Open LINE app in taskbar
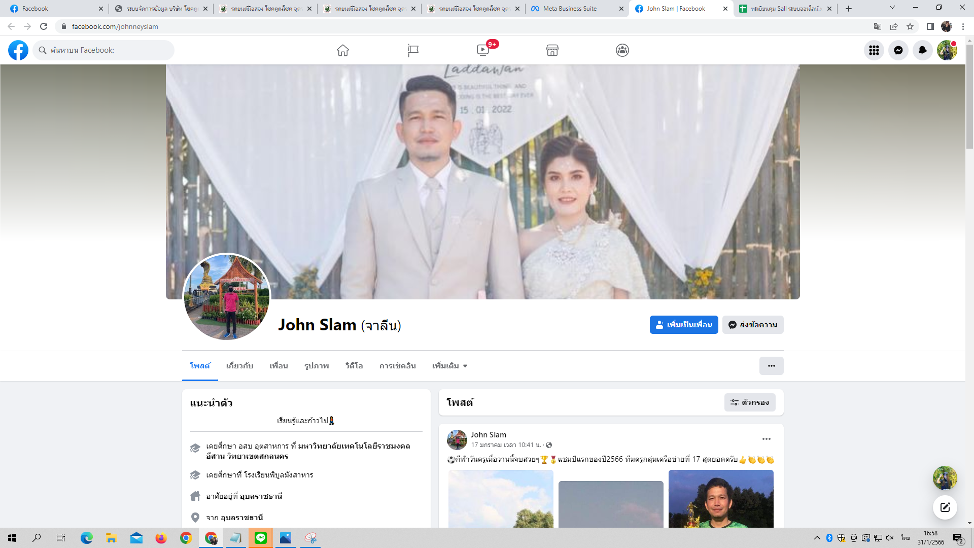 pos(261,538)
